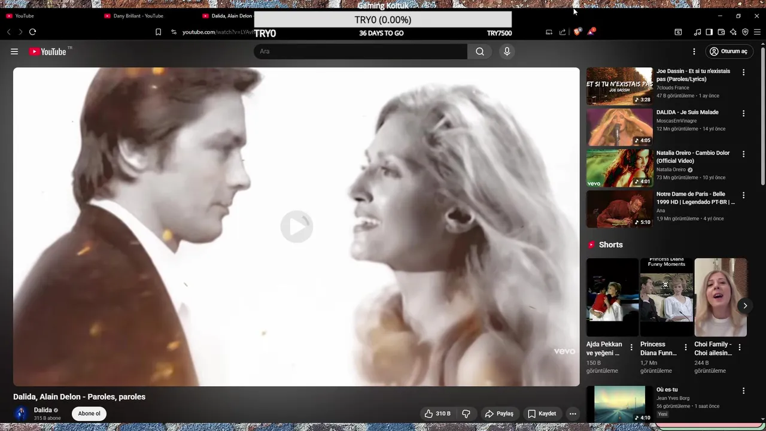Go forward with the browser forward arrow

[x=20, y=32]
